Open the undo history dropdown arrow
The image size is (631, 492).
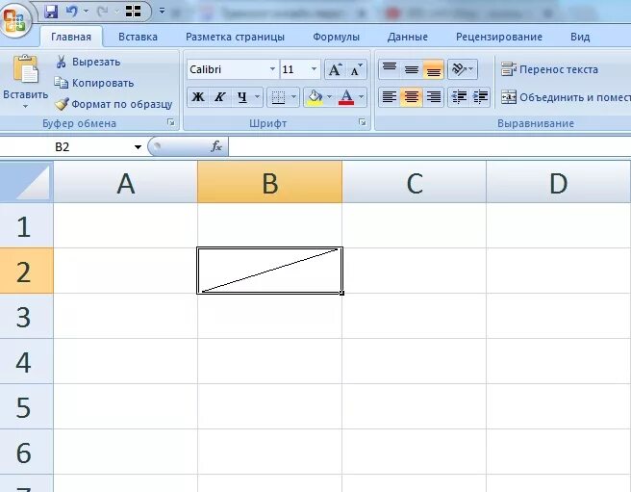86,12
